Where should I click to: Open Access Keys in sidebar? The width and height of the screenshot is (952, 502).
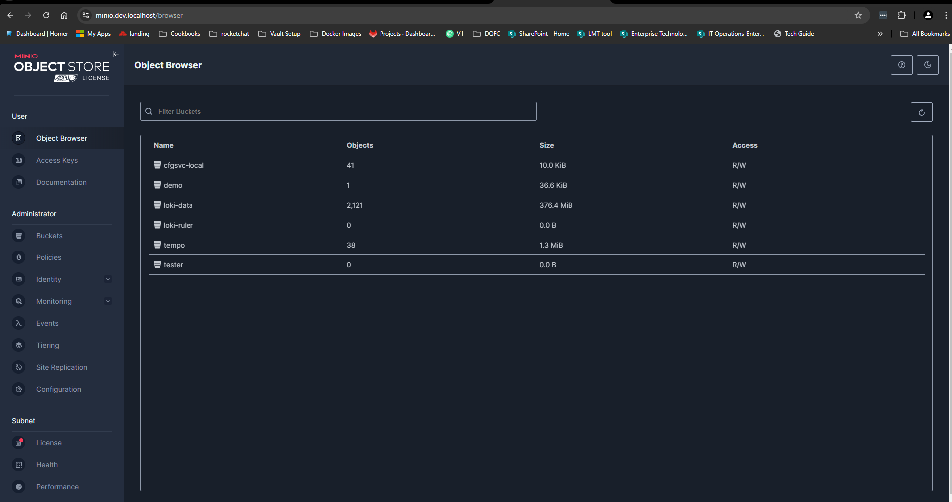(57, 160)
